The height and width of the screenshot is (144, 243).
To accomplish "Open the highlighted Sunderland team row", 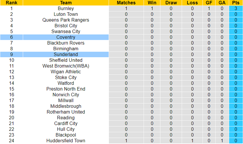I will 66,55.
